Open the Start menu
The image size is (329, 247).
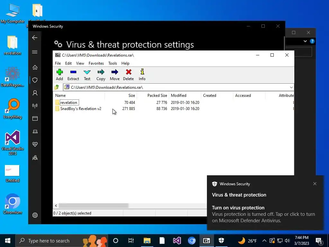click(8, 241)
